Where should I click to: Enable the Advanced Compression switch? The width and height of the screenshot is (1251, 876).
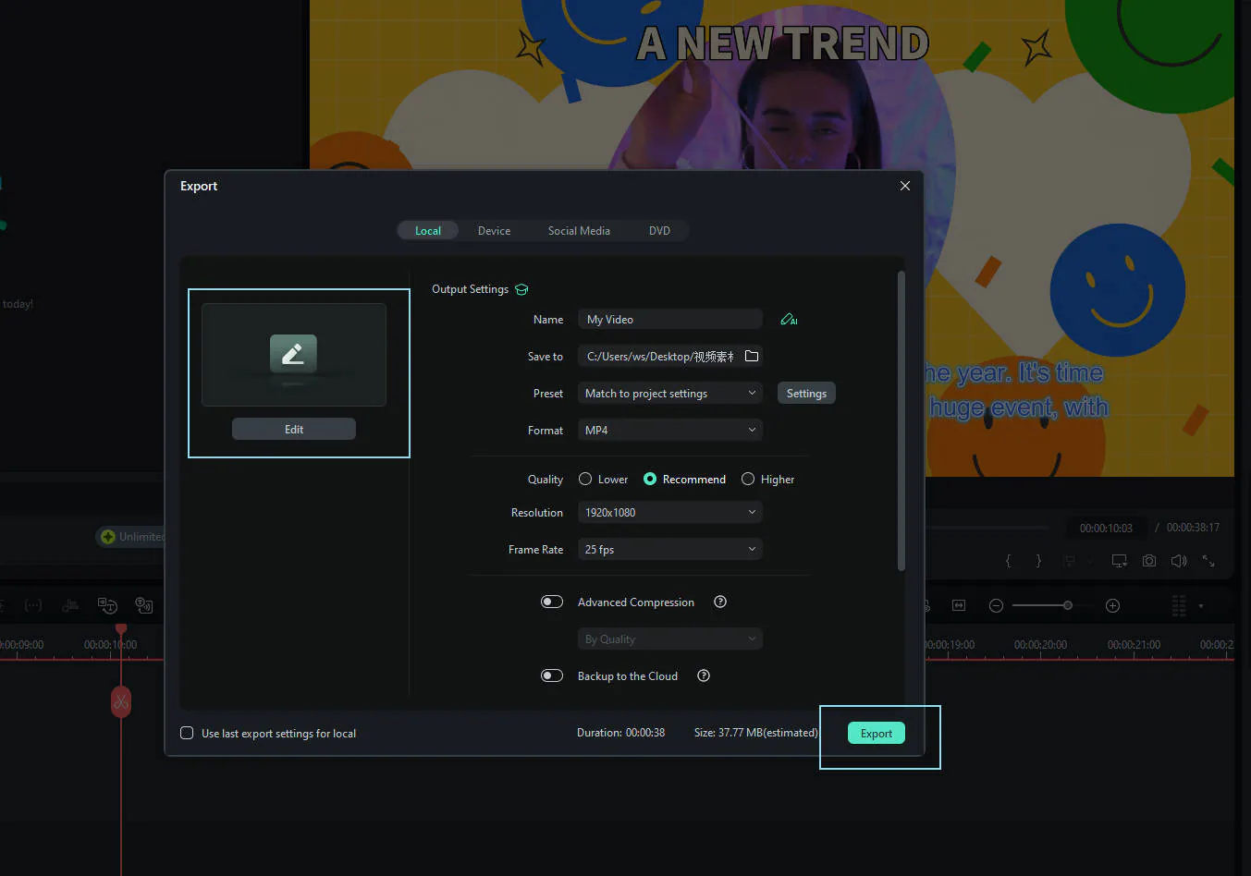point(552,602)
